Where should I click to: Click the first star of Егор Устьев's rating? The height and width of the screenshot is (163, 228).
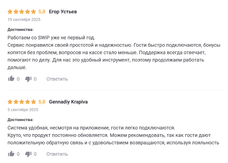[10, 12]
